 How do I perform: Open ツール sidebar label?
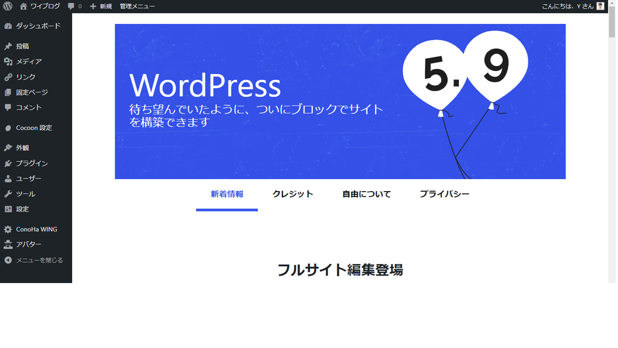click(26, 194)
